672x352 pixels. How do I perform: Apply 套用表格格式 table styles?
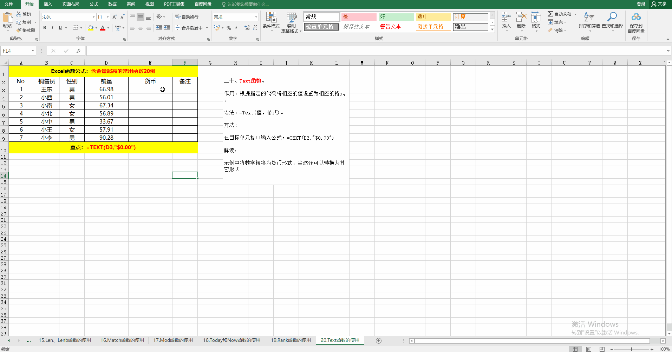point(291,22)
